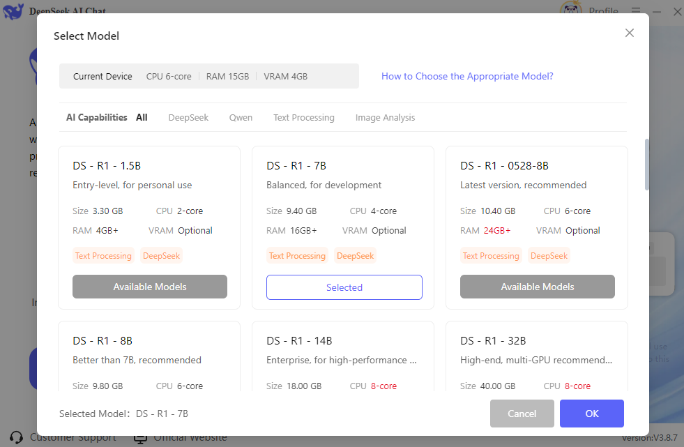Viewport: 684px width, 447px height.
Task: Close the Select Model dialog
Action: pyautogui.click(x=629, y=33)
